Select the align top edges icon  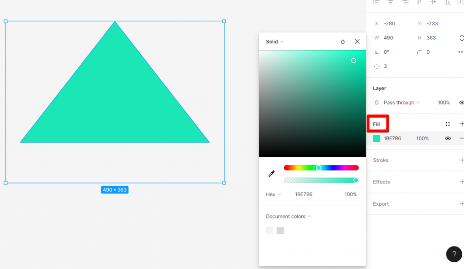click(419, 3)
